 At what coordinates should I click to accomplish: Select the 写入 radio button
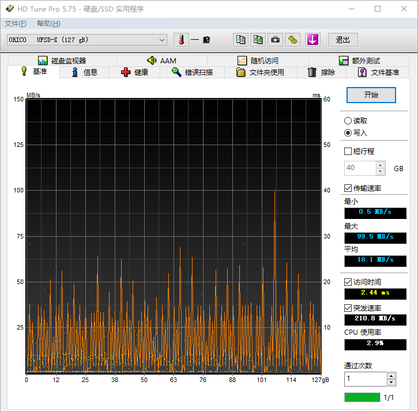coord(348,133)
